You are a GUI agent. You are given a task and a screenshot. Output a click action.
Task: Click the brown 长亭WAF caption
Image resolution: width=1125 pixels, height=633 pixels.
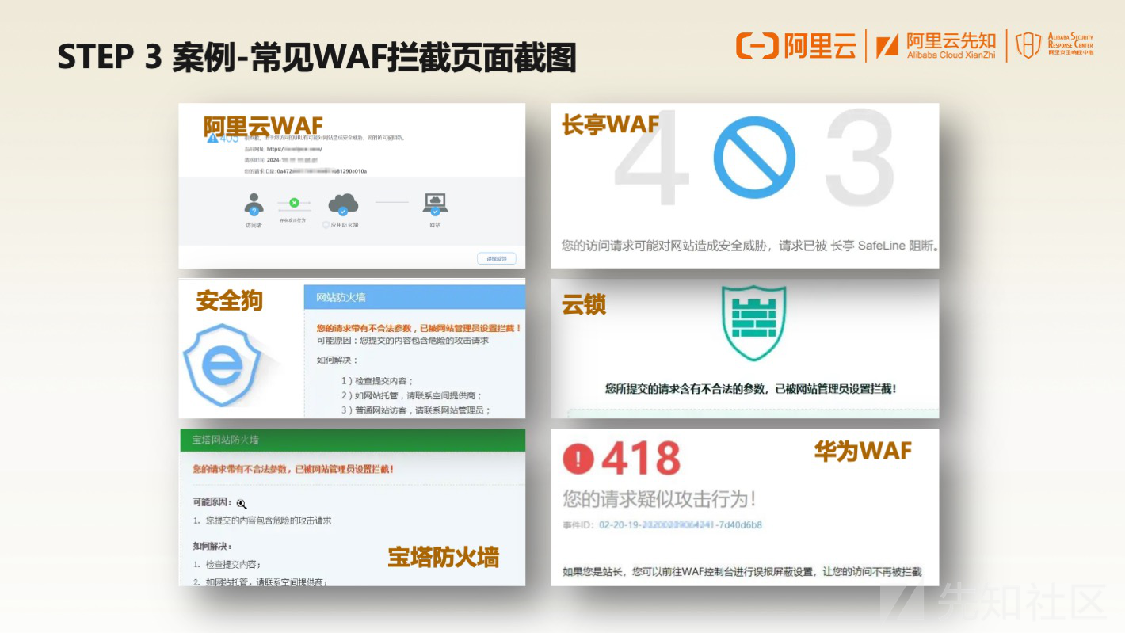(x=610, y=124)
